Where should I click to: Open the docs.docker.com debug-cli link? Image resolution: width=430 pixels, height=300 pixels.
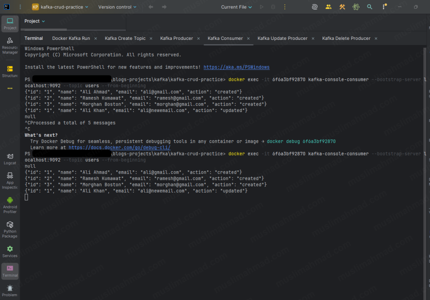(x=120, y=148)
